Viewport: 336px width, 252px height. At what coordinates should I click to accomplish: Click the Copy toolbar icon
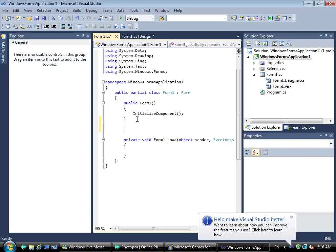[x=61, y=18]
